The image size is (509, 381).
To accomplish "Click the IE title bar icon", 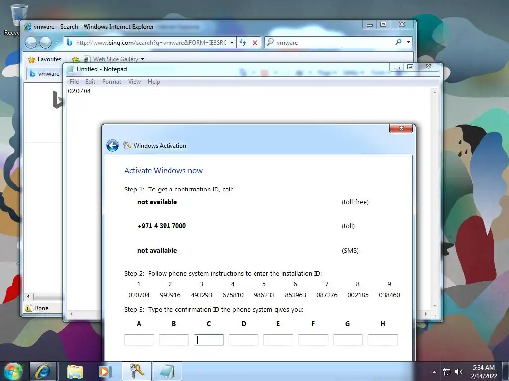I will click(28, 27).
